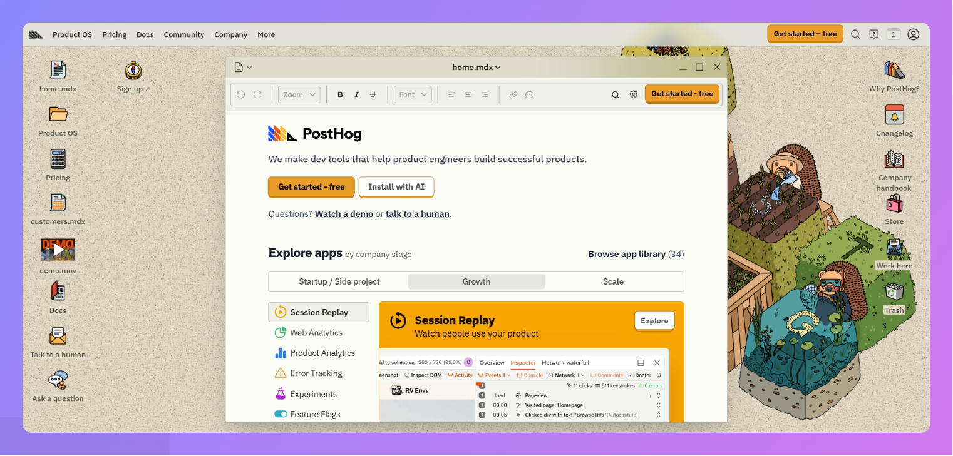This screenshot has width=953, height=456.
Task: Toggle underline formatting
Action: click(x=373, y=94)
